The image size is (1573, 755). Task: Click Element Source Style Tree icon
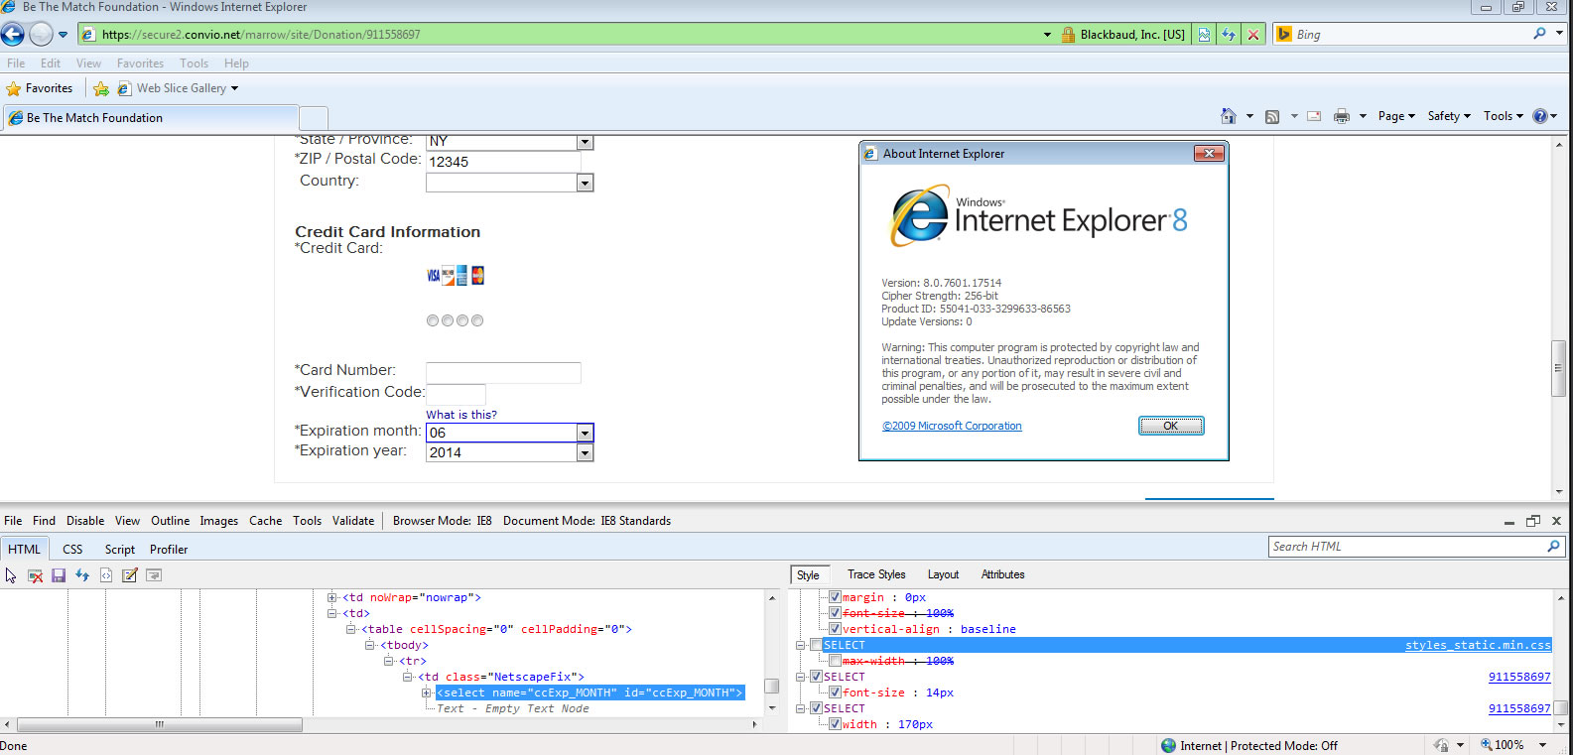(106, 575)
